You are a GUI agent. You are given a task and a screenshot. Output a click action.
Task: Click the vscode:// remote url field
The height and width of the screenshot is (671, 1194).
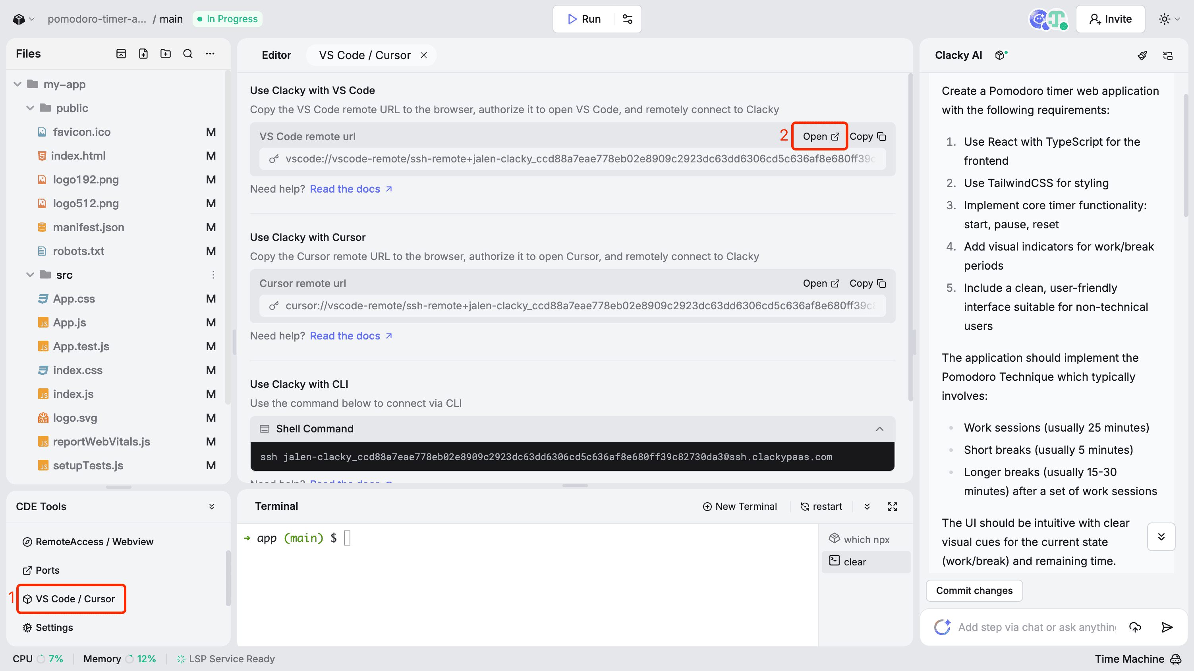coord(572,158)
